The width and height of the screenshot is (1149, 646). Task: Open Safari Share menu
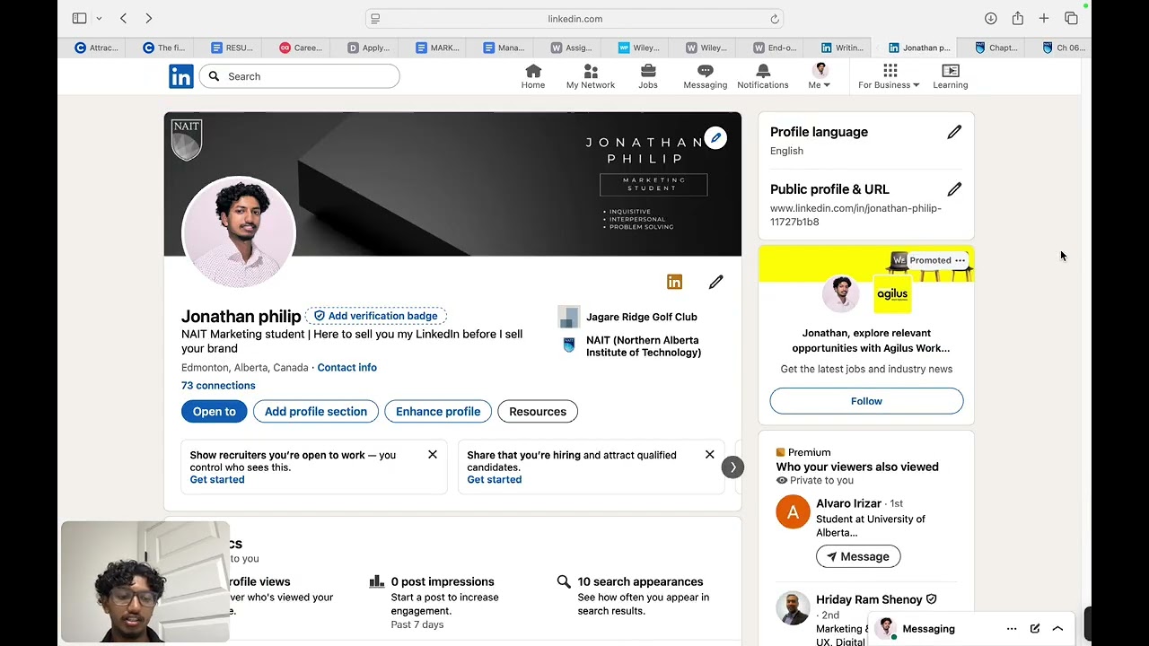pyautogui.click(x=1017, y=18)
